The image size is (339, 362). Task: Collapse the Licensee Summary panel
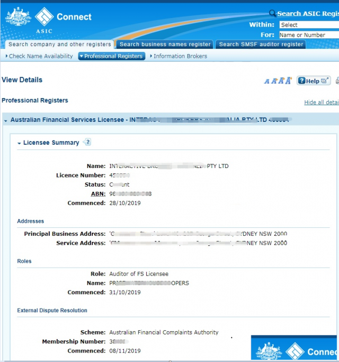(20, 143)
